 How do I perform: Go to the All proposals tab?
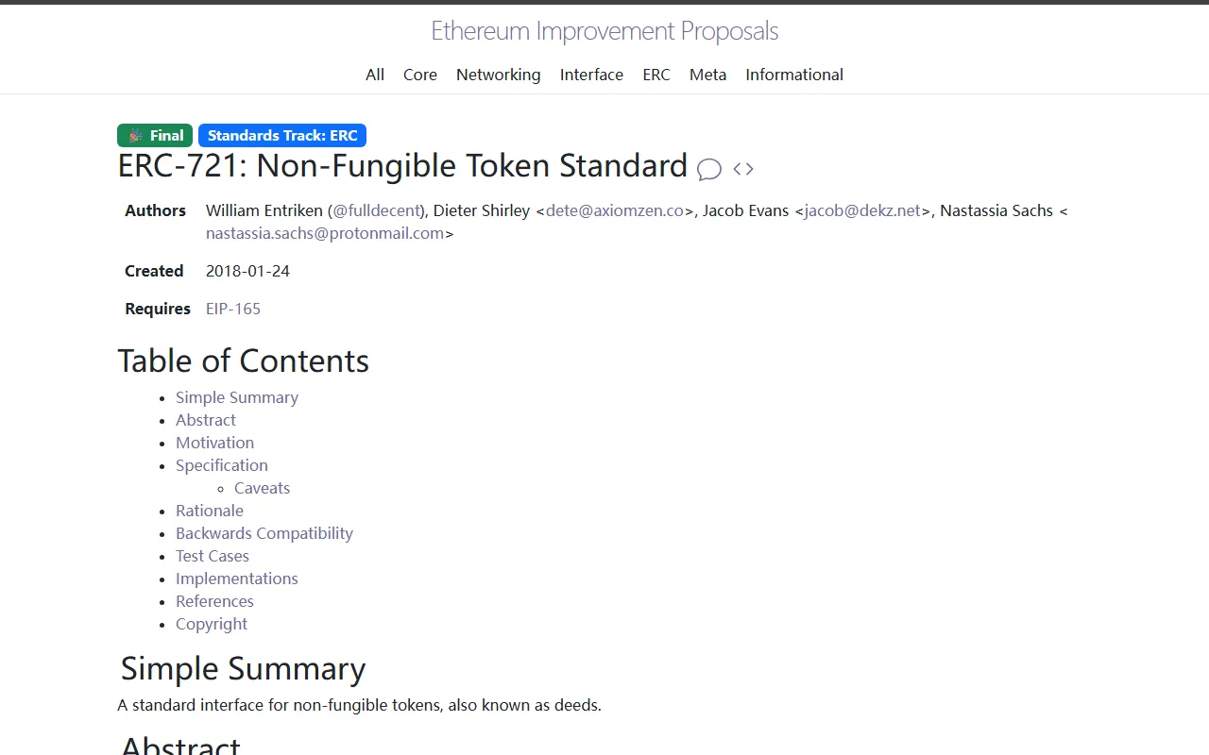[375, 75]
